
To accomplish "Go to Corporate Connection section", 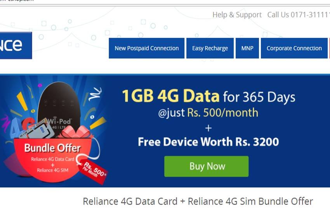I will pos(294,48).
